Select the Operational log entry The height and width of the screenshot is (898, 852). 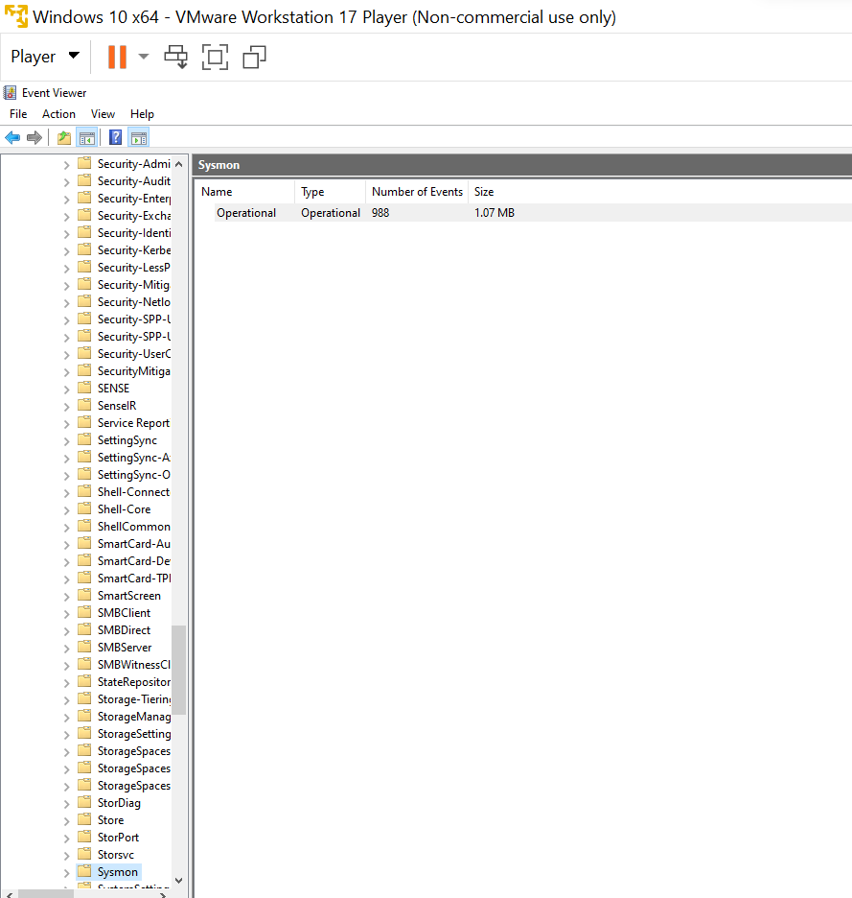coord(246,212)
